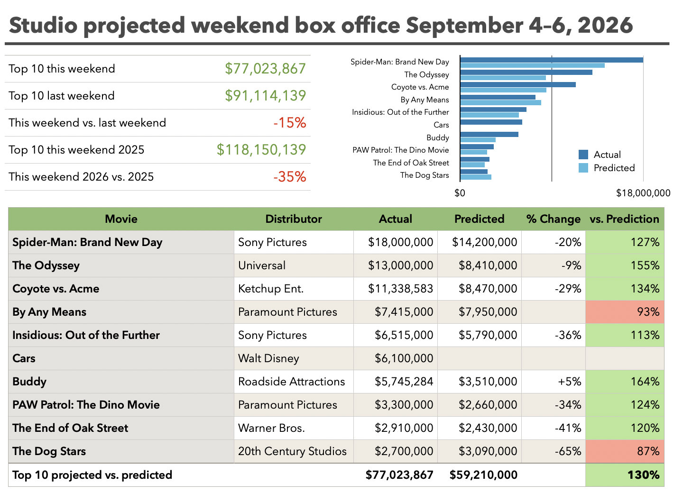Click The Odyssey chart axis label
The width and height of the screenshot is (683, 493).
[426, 74]
